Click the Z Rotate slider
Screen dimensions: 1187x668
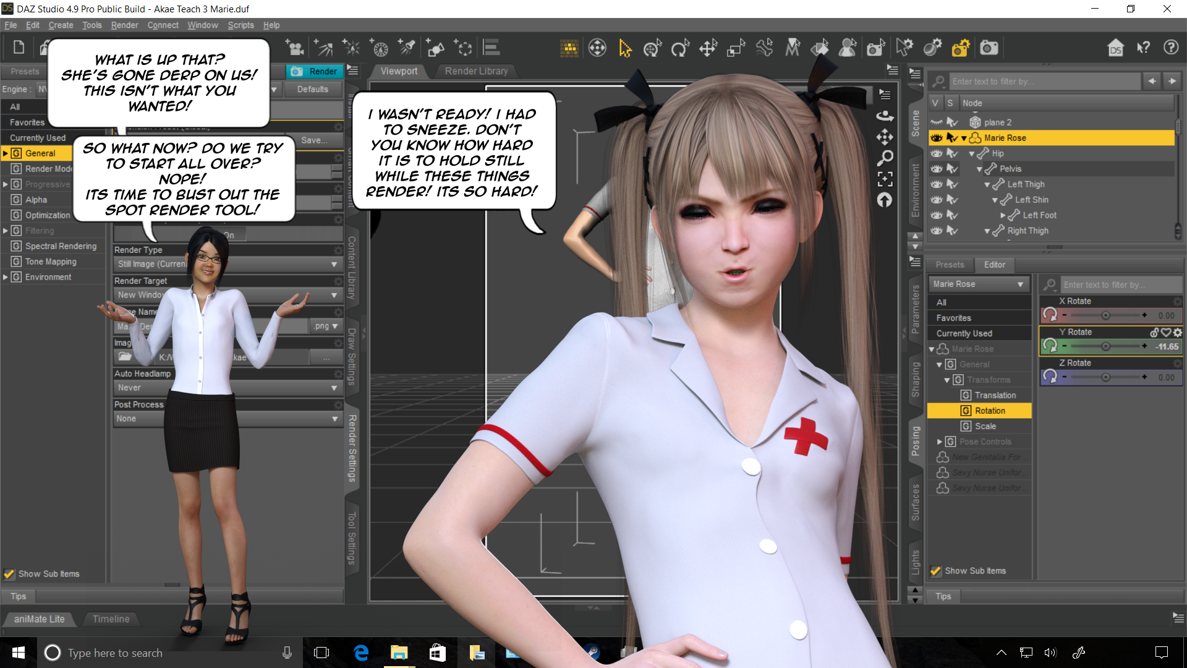tap(1105, 377)
